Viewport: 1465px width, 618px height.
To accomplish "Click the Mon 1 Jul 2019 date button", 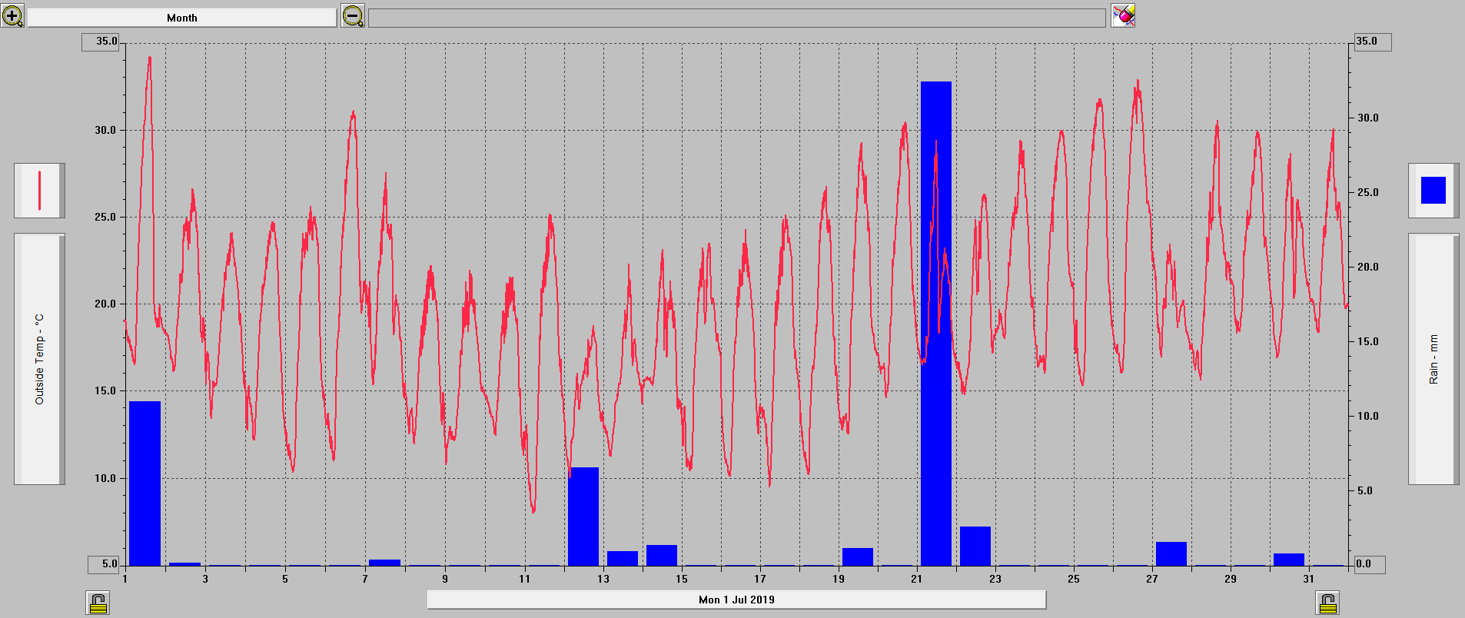I will tap(736, 600).
